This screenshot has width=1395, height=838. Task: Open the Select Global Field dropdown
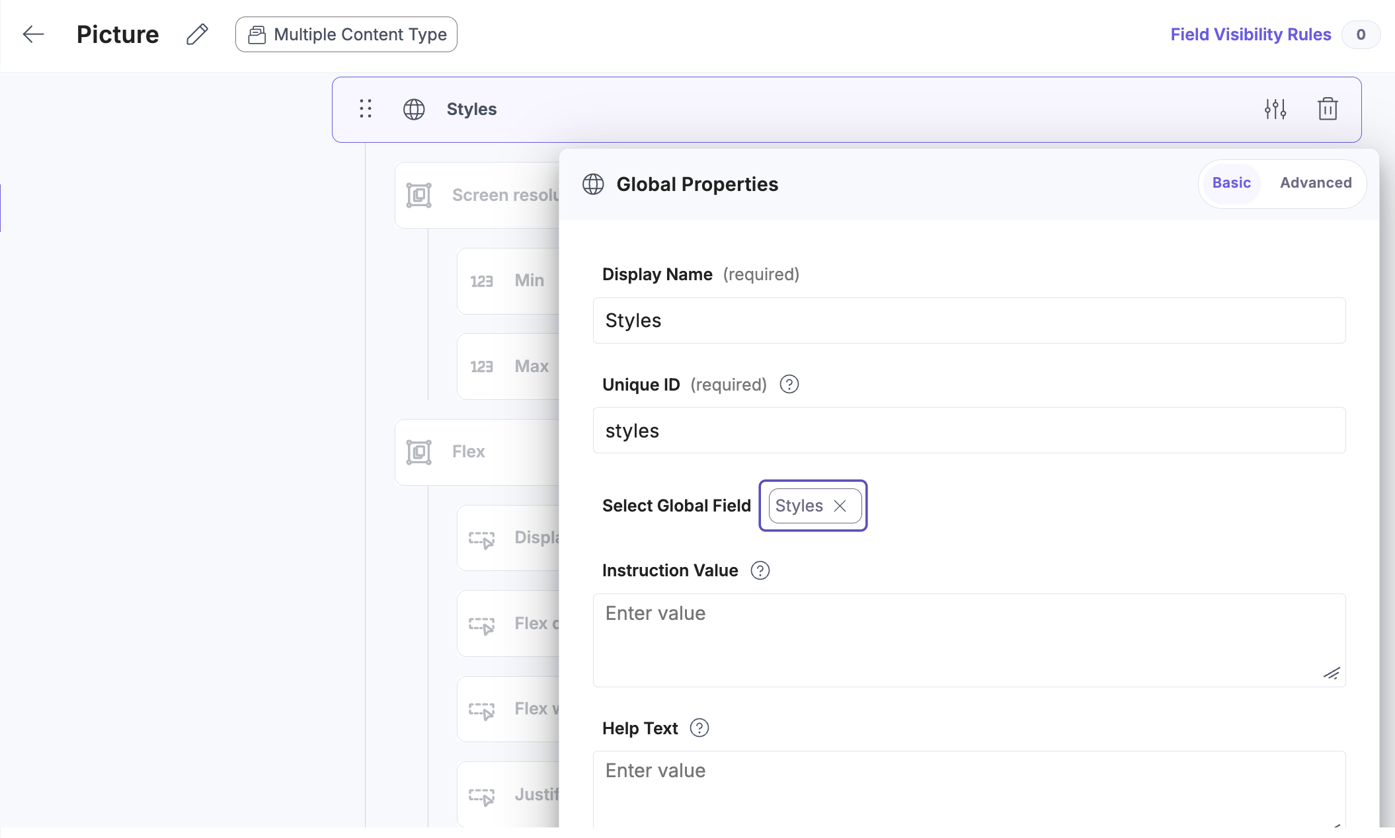(813, 506)
